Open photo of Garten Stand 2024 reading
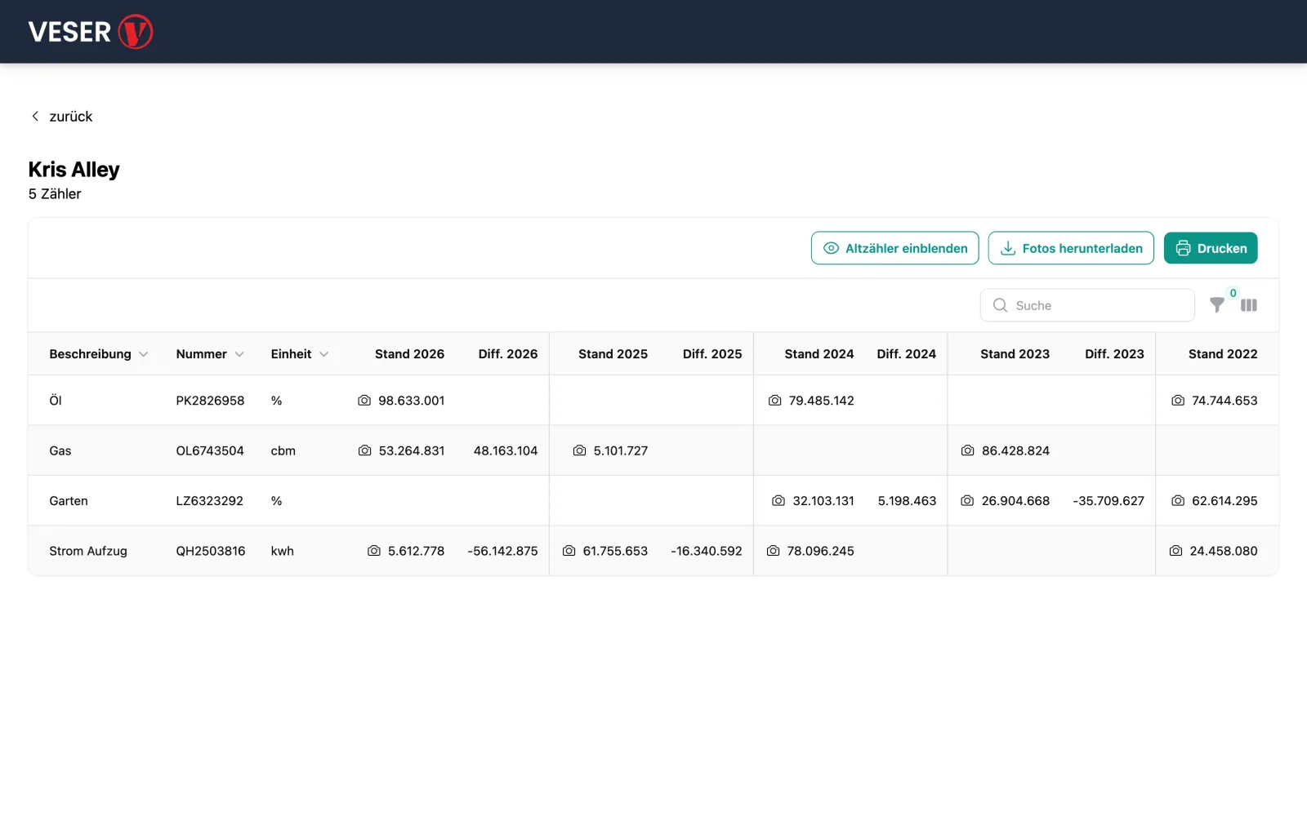Image resolution: width=1307 pixels, height=816 pixels. pyautogui.click(x=778, y=501)
